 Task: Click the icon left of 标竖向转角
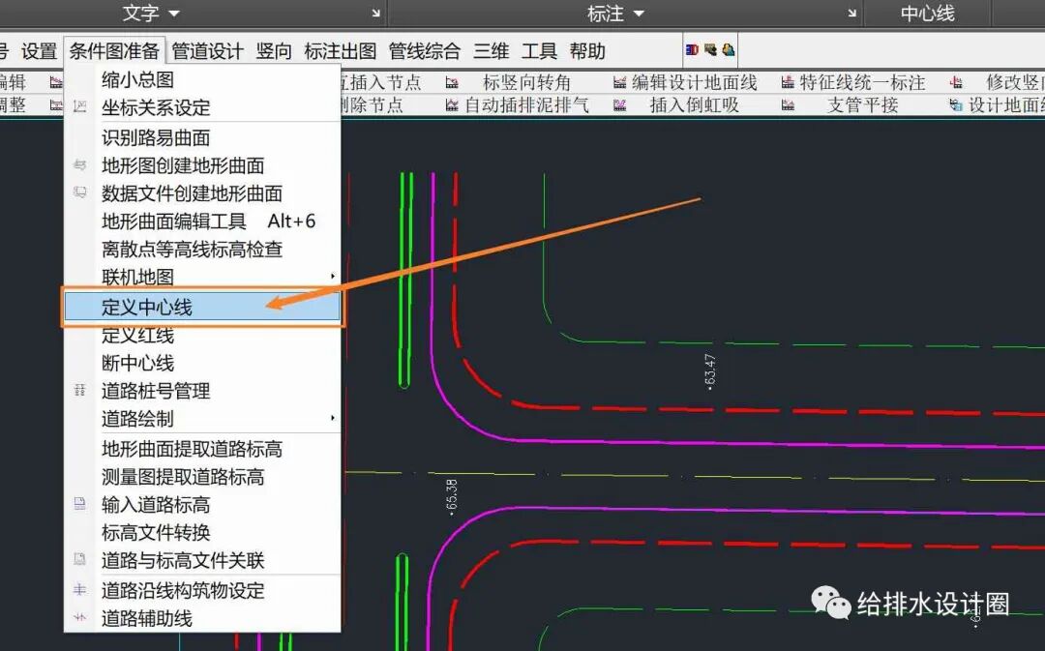pos(452,82)
